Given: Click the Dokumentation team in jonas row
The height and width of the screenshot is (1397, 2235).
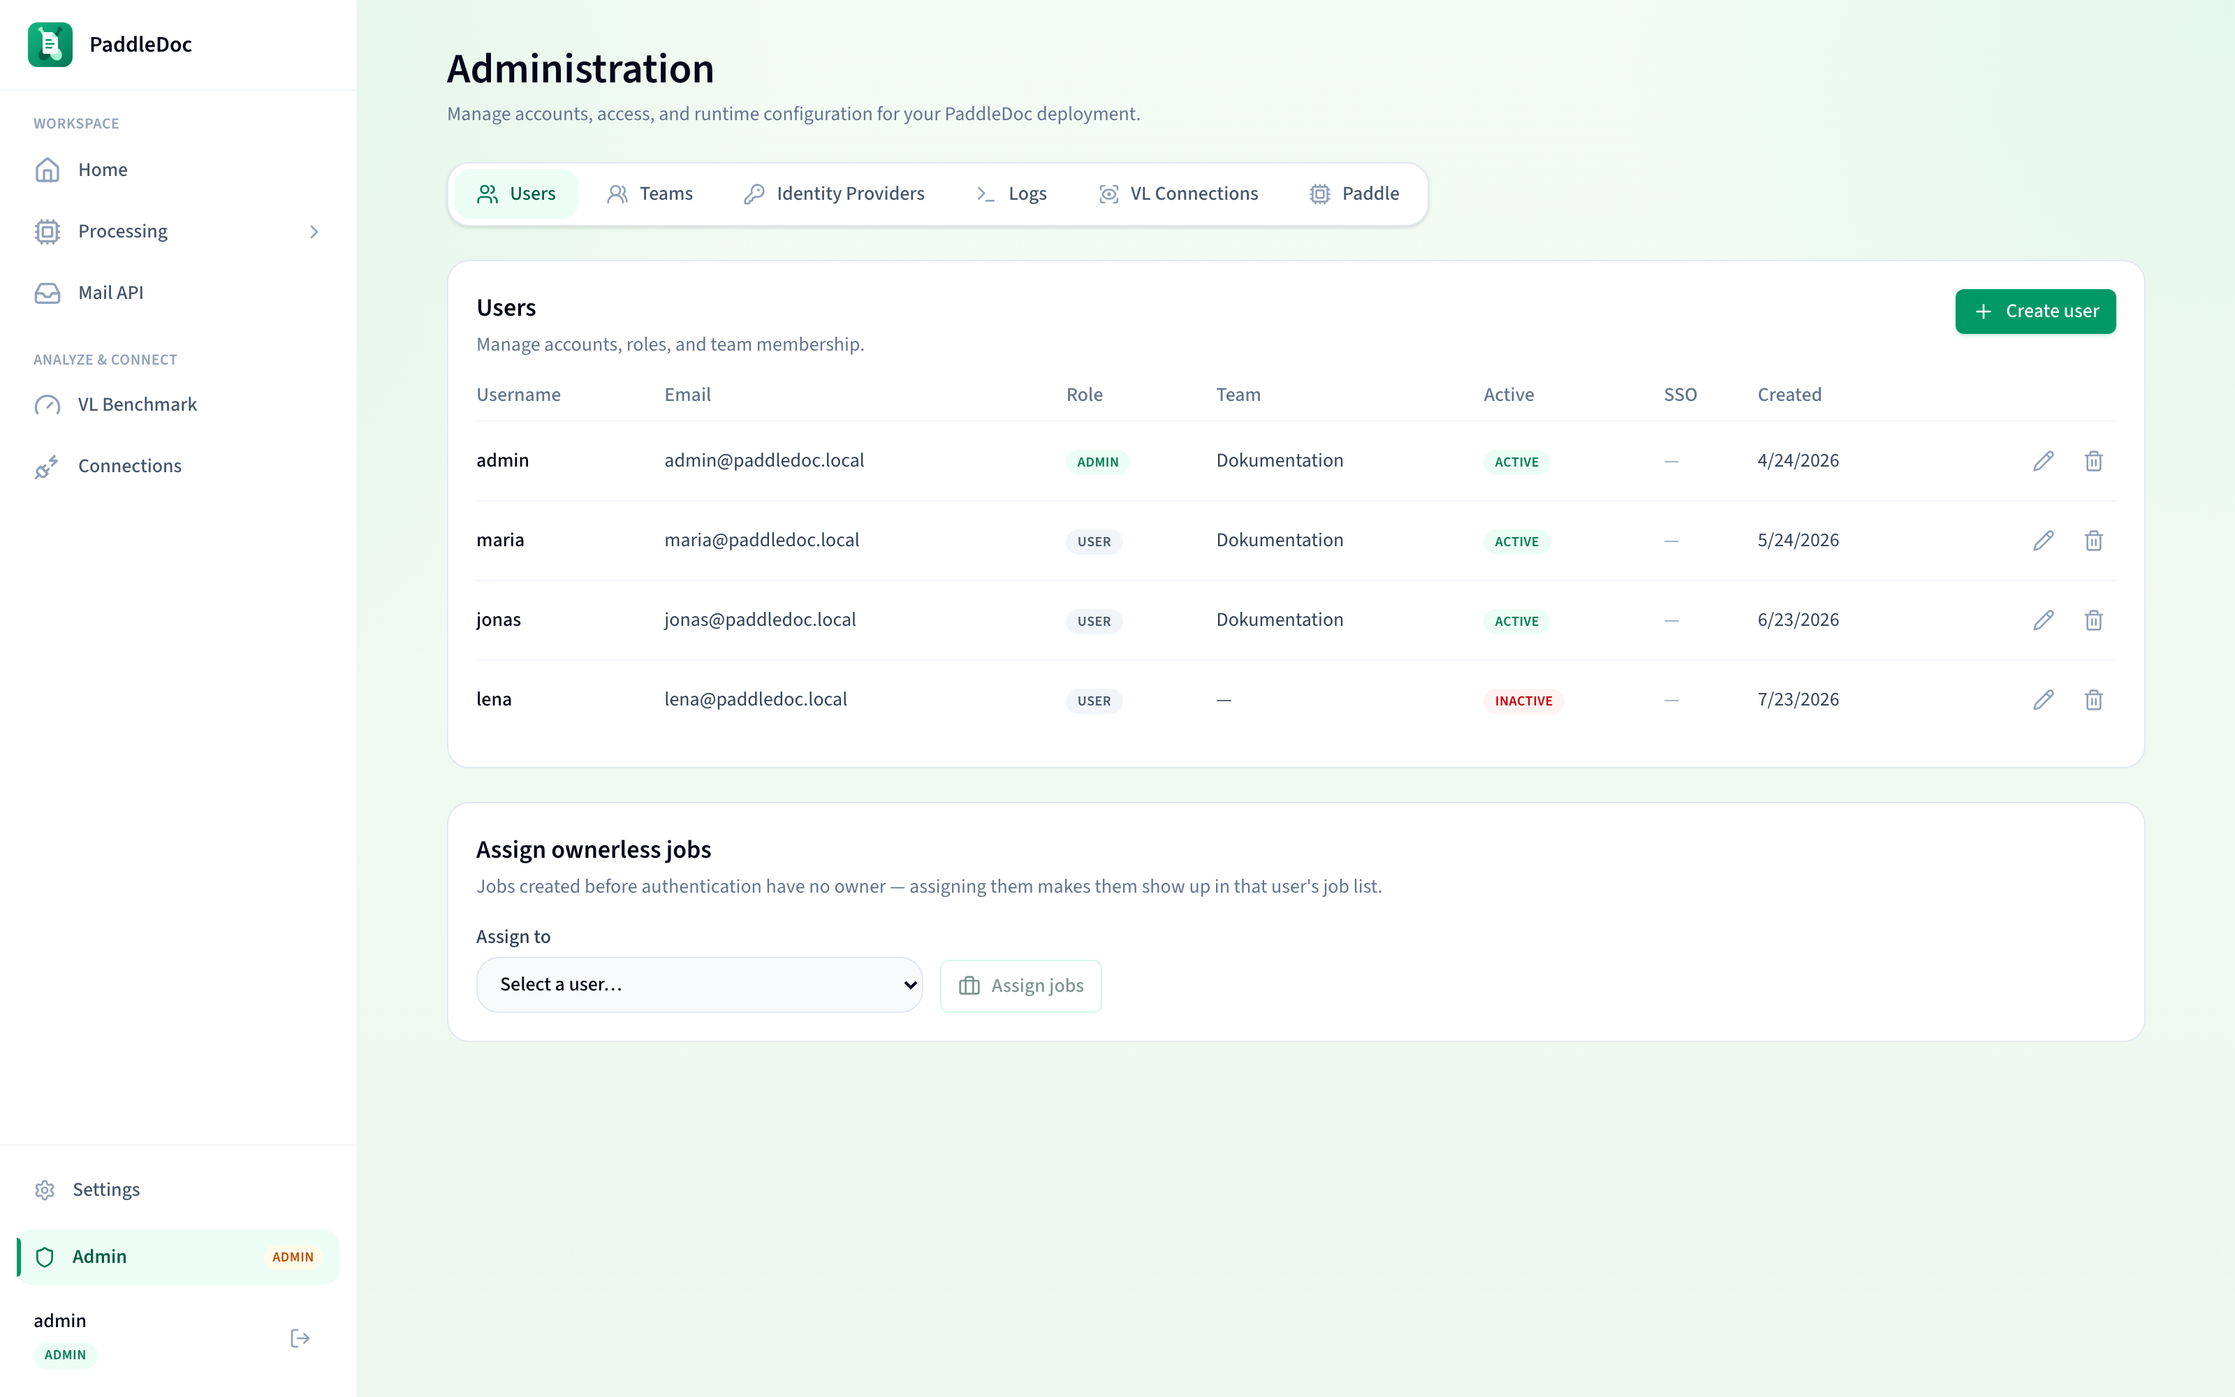Looking at the screenshot, I should pyautogui.click(x=1279, y=620).
